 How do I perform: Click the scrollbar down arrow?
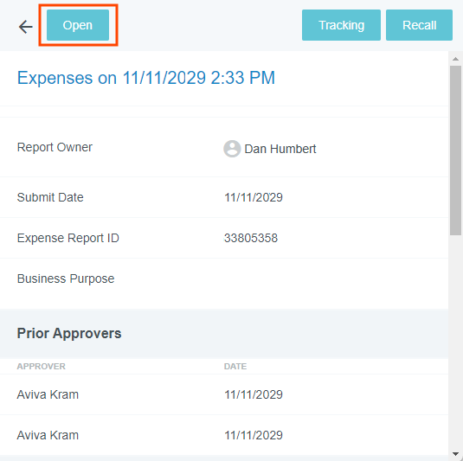tap(455, 454)
